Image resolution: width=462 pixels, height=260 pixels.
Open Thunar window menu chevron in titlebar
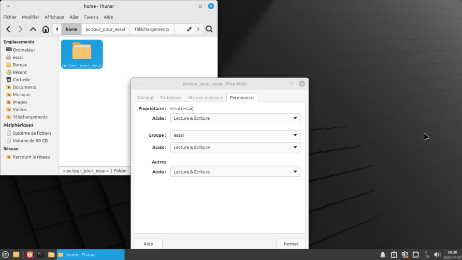(x=8, y=6)
